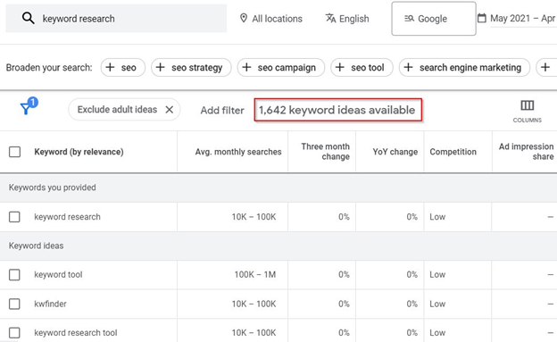
Task: Sort by Ad impression share column
Action: point(526,152)
